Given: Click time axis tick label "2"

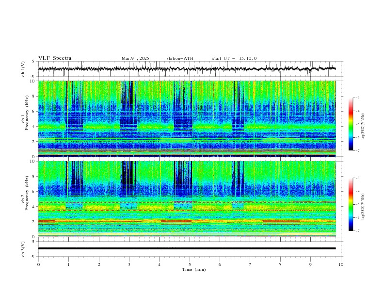Looking at the screenshot, I should pos(99,264).
